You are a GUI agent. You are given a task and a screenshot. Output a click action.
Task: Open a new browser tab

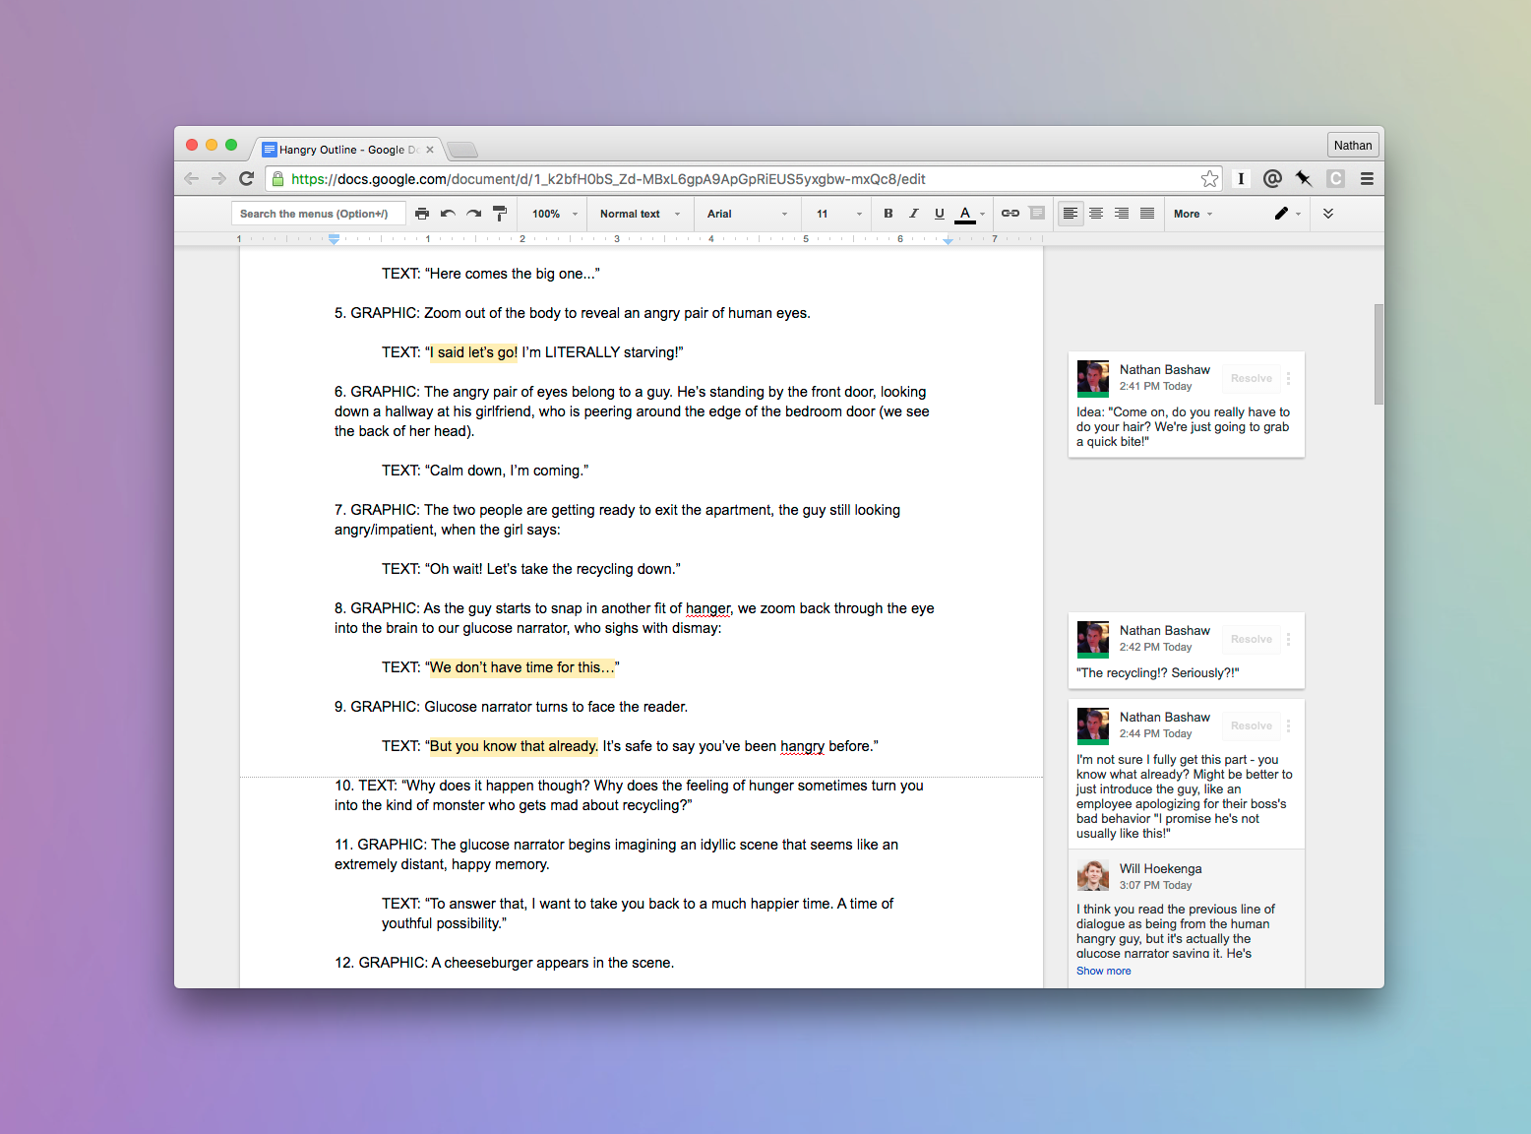click(461, 150)
